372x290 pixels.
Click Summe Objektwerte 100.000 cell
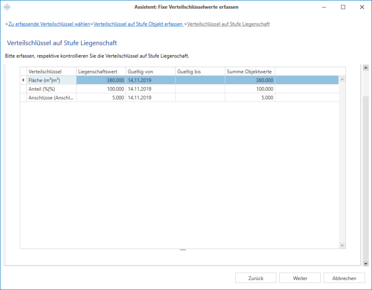tap(250, 89)
